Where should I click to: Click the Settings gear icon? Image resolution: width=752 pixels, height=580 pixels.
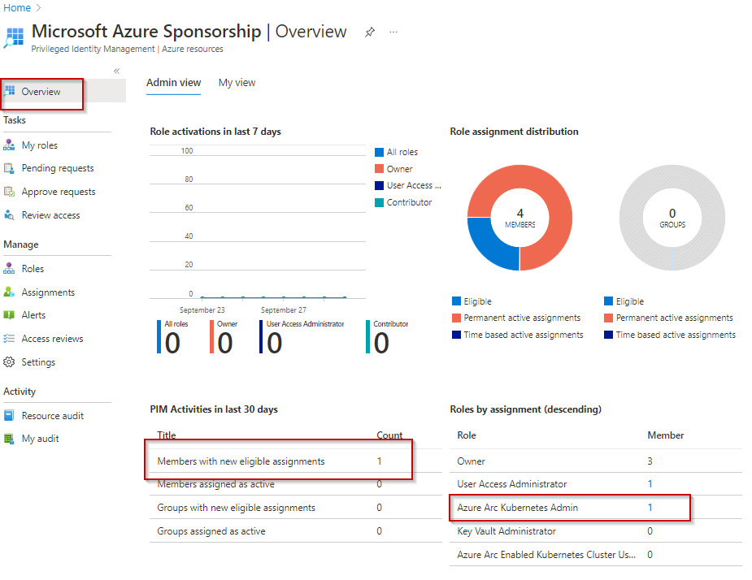[x=9, y=362]
